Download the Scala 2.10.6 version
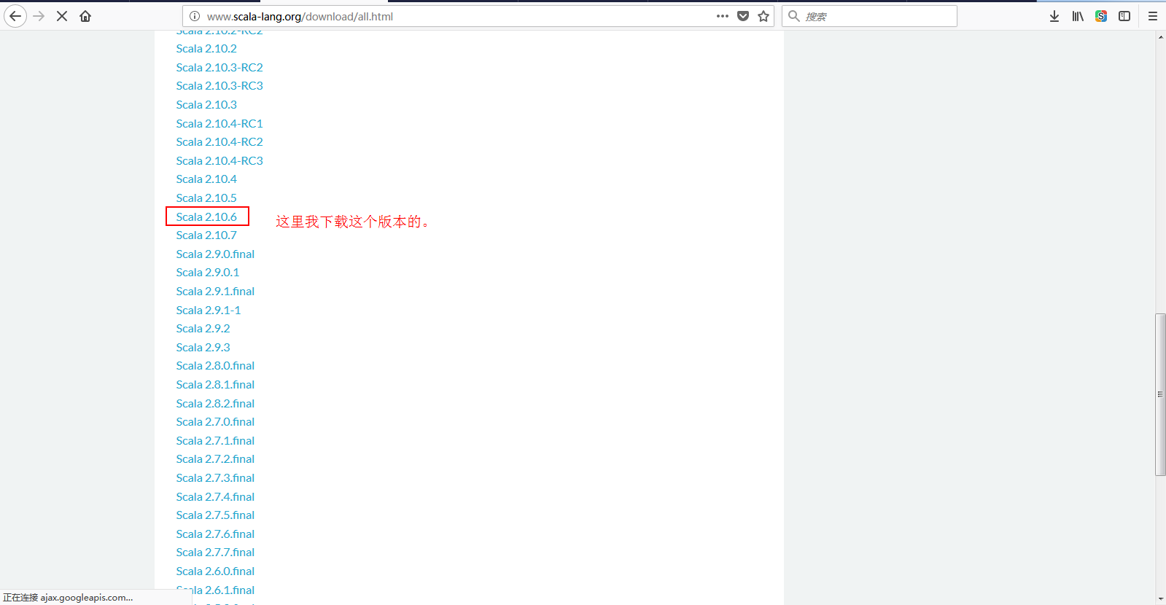The height and width of the screenshot is (605, 1166). (x=206, y=217)
